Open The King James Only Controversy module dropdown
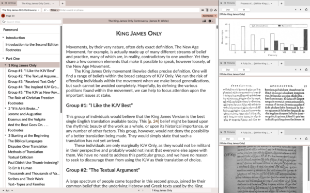The width and height of the screenshot is (310, 193). tap(21, 10)
